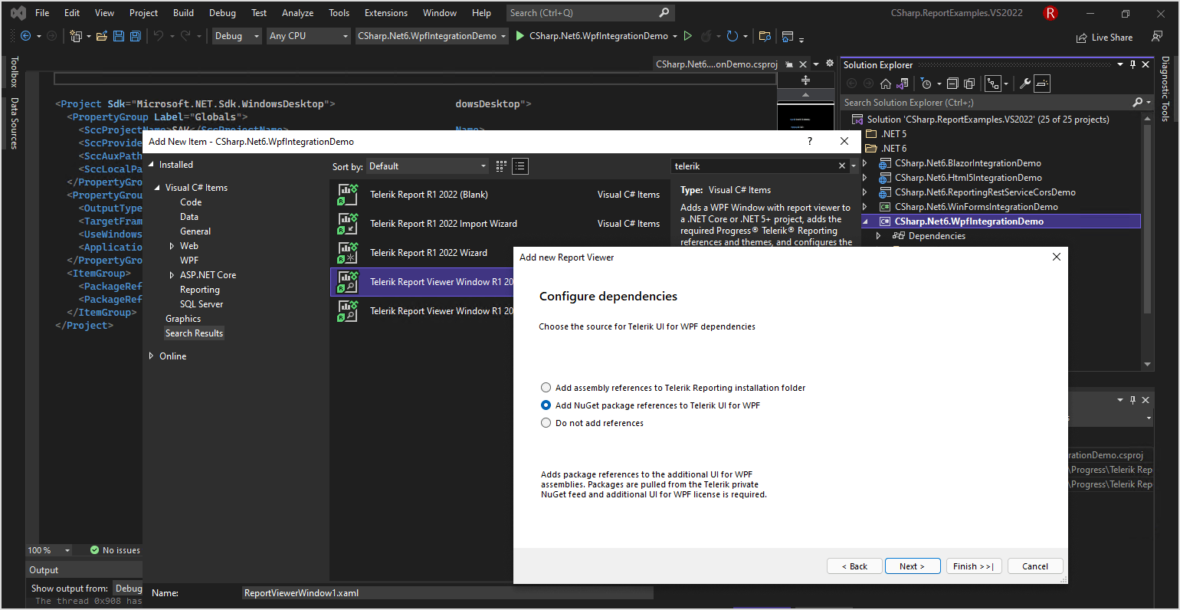The image size is (1180, 610).
Task: Open the startup project dropdown
Action: click(x=432, y=36)
